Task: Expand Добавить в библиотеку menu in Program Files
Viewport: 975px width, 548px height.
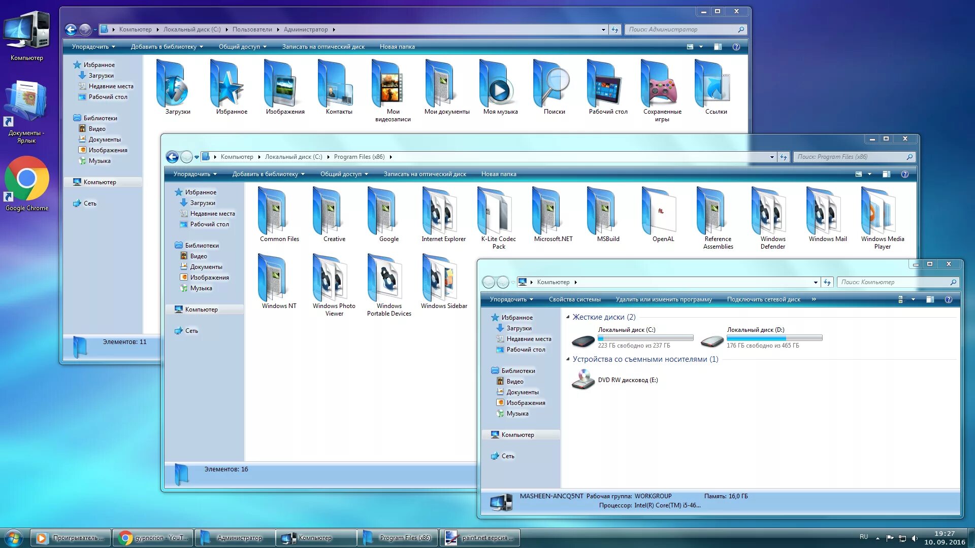Action: [268, 174]
